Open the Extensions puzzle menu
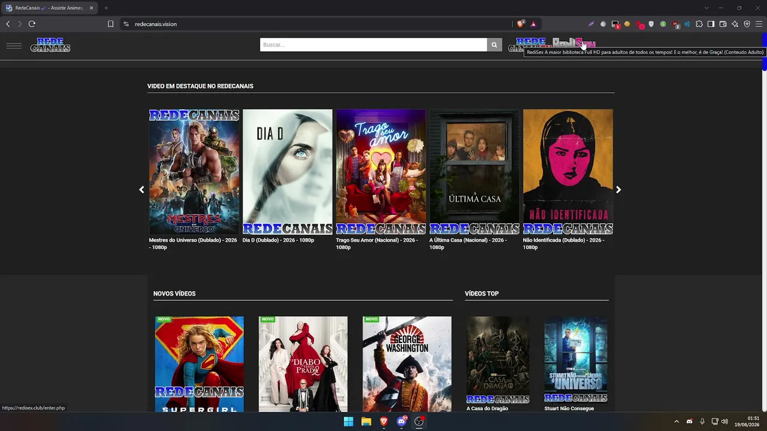Screen dimensions: 767x431 pyautogui.click(x=699, y=24)
